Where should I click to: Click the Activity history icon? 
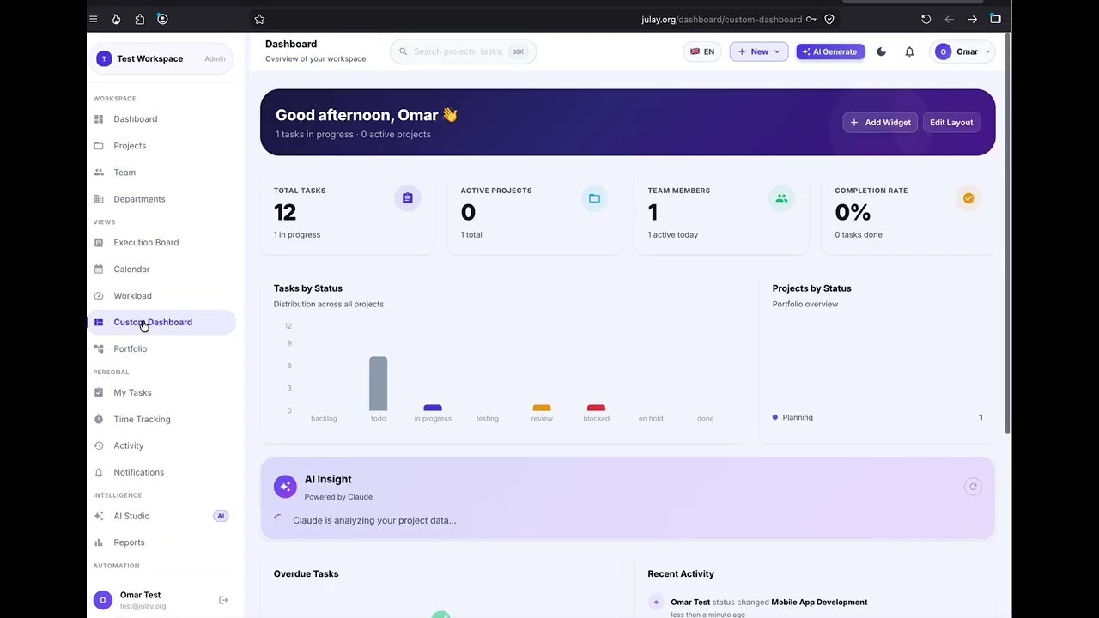coord(99,446)
